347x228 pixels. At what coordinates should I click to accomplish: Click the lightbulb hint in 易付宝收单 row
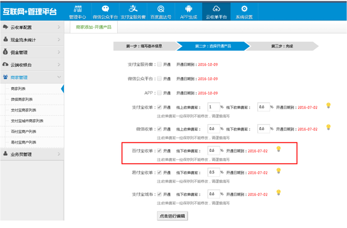[279, 170]
